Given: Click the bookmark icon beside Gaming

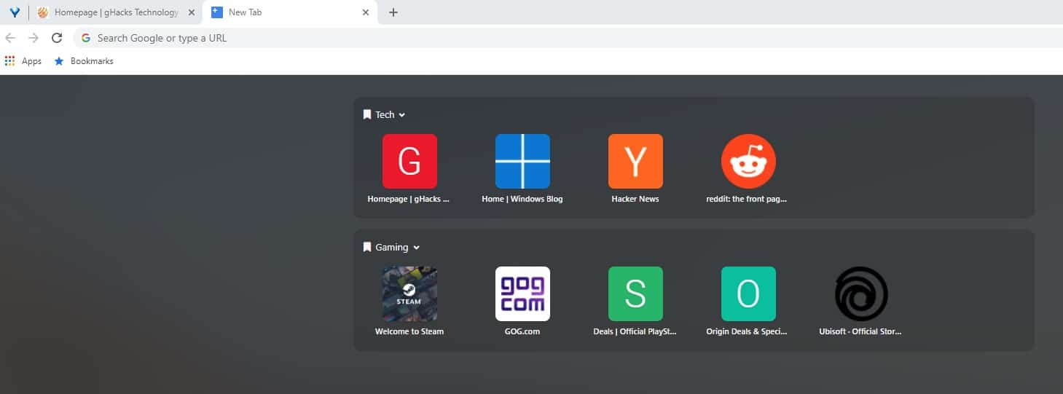Looking at the screenshot, I should [367, 247].
